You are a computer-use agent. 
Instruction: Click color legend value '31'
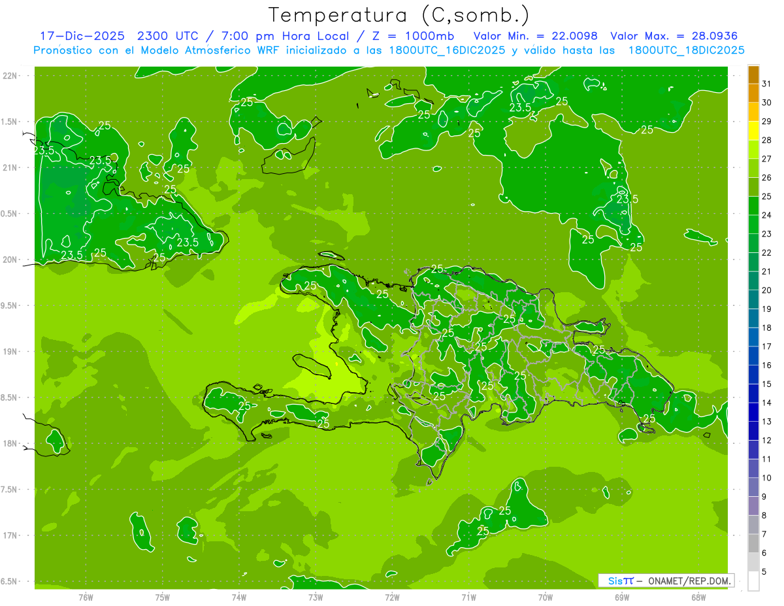767,83
